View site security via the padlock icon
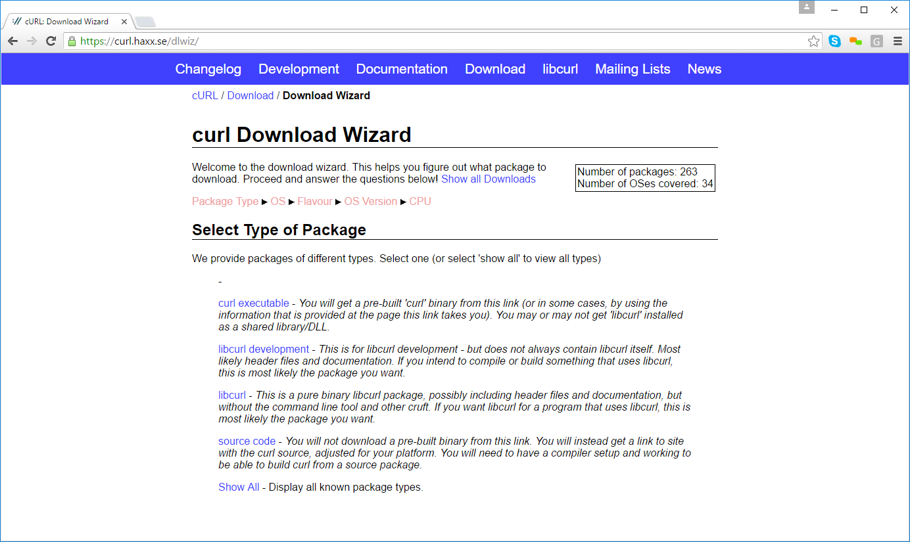Viewport: 910px width, 542px height. pos(70,40)
